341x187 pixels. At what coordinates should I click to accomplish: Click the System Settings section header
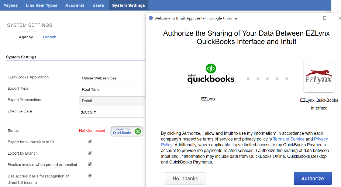(x=21, y=57)
